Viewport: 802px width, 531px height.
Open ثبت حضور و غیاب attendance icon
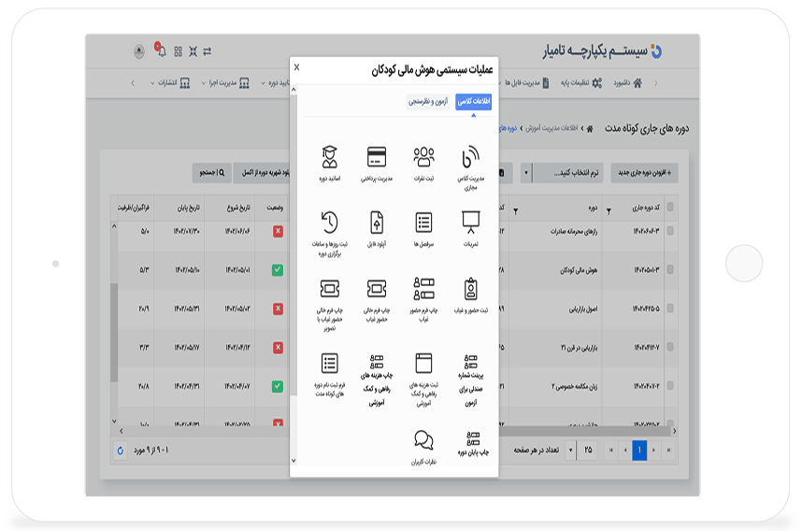(x=471, y=289)
